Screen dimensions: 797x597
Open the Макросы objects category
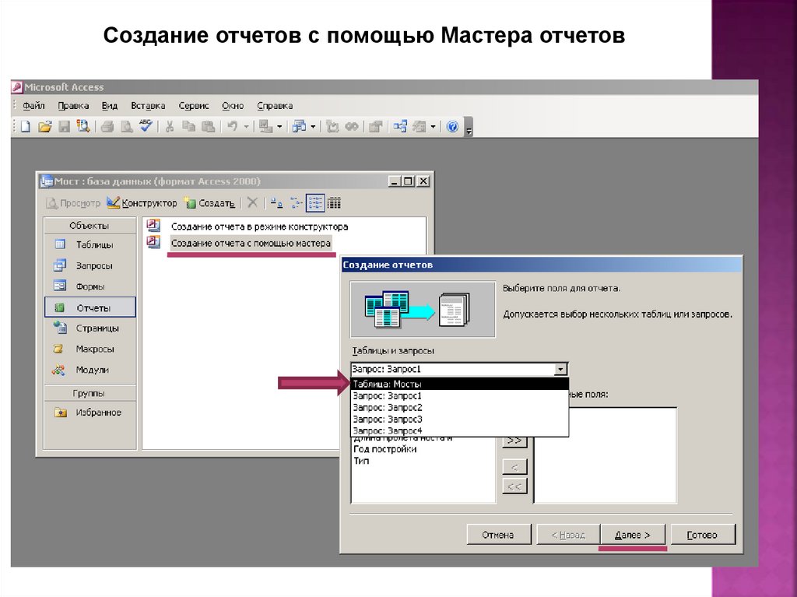click(x=94, y=349)
